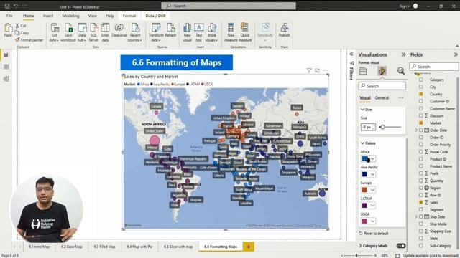Click the bubble Size slider handle

[x=382, y=127]
